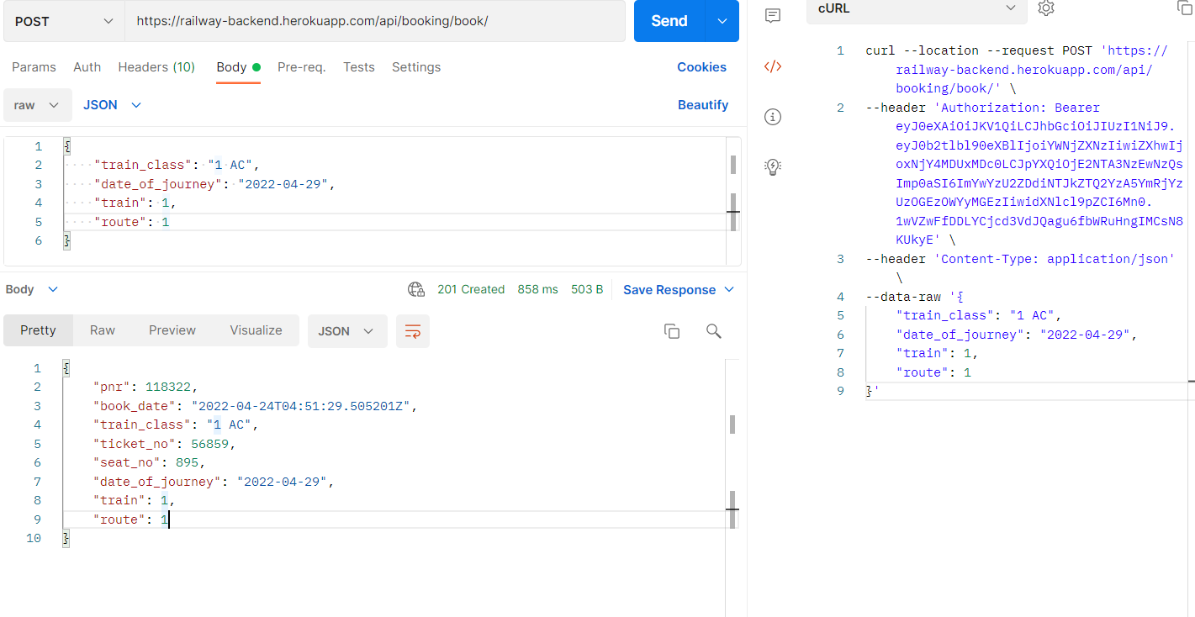
Task: Toggle word wrap for response
Action: (x=413, y=331)
